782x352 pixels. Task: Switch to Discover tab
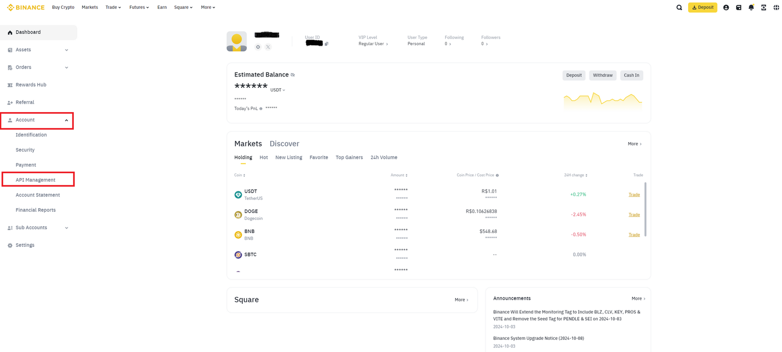point(284,144)
